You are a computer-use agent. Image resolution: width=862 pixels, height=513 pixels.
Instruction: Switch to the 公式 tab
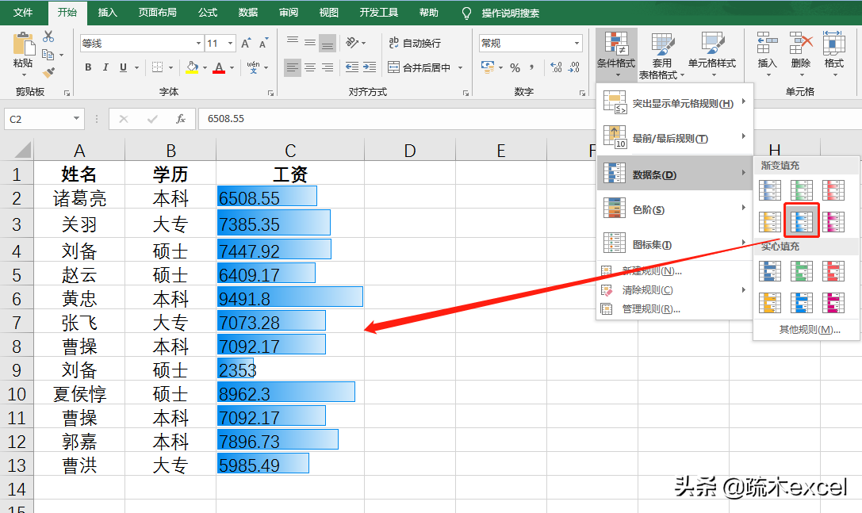pos(208,12)
